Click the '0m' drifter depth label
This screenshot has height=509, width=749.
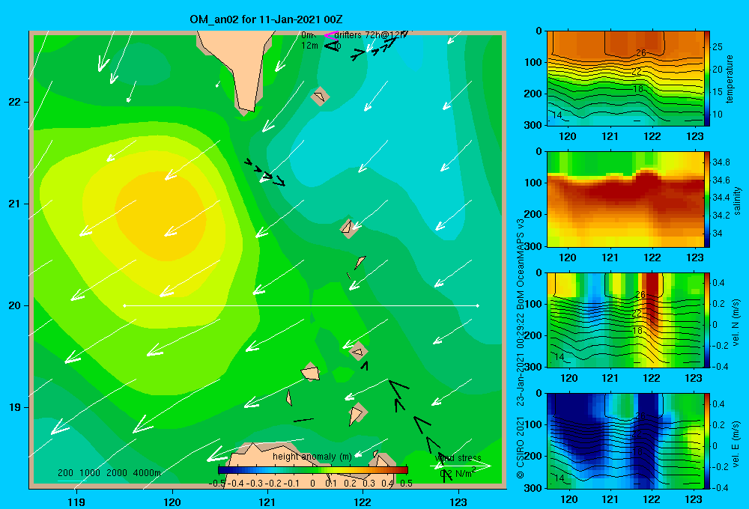307,35
